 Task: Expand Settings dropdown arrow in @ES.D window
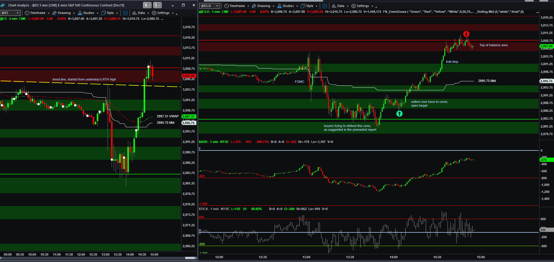point(372,6)
